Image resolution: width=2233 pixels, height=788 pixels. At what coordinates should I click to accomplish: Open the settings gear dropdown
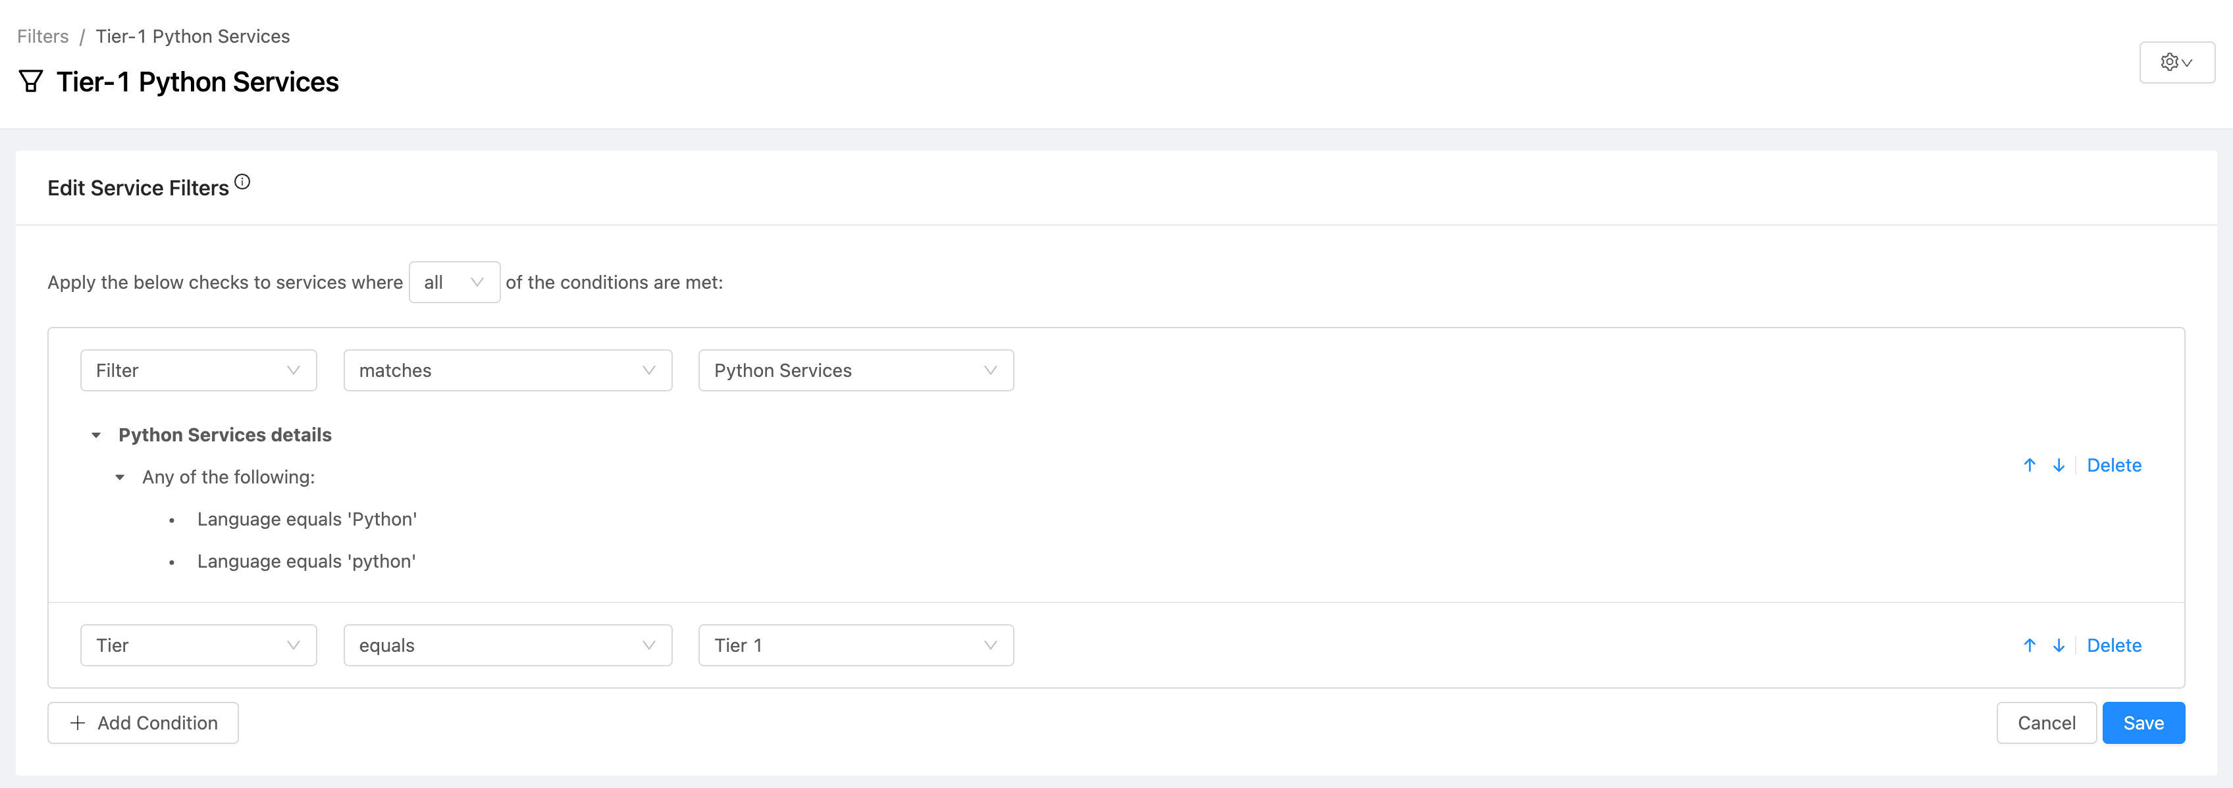[2176, 62]
